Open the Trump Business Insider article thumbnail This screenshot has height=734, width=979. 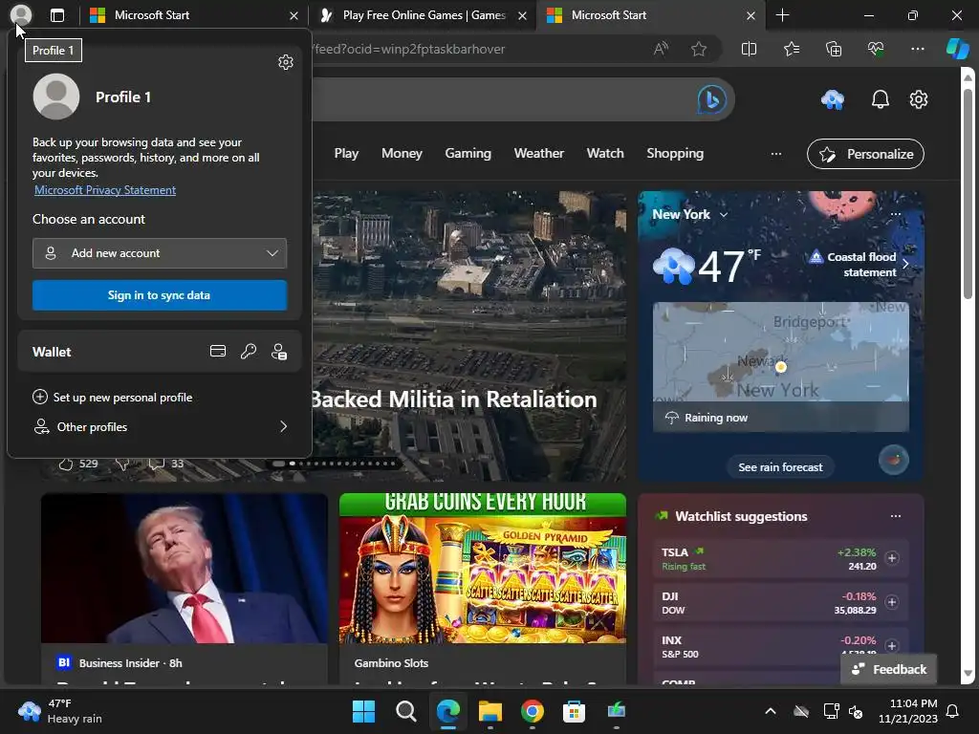click(185, 569)
